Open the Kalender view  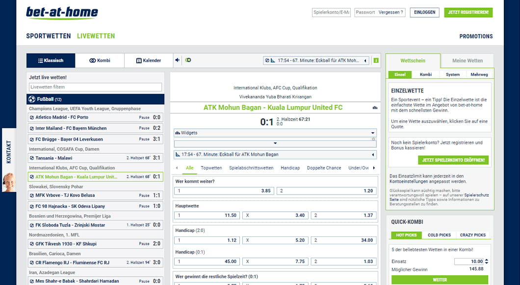(x=149, y=60)
